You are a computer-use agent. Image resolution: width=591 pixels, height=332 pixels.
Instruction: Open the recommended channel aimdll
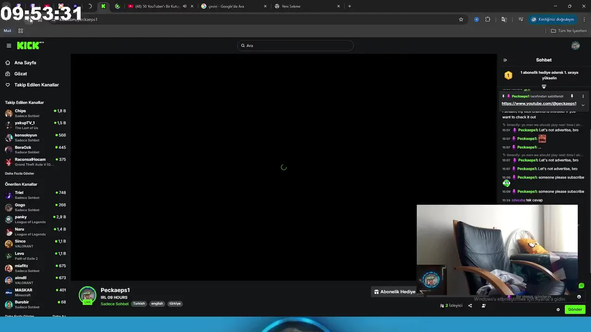click(x=35, y=280)
